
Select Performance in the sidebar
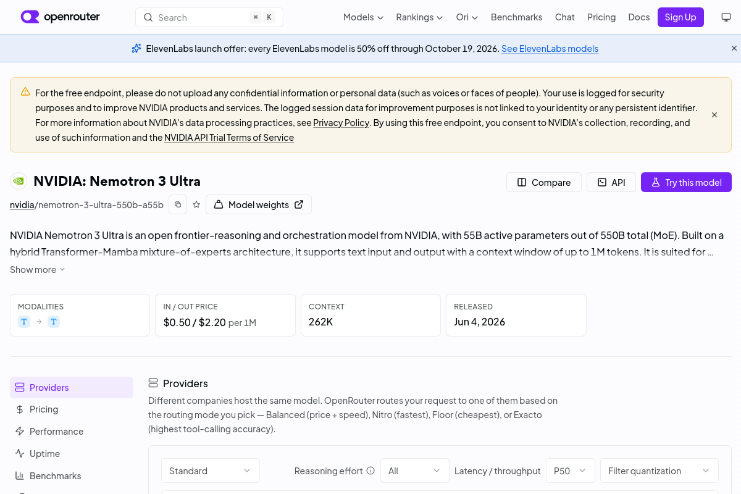click(x=72, y=432)
